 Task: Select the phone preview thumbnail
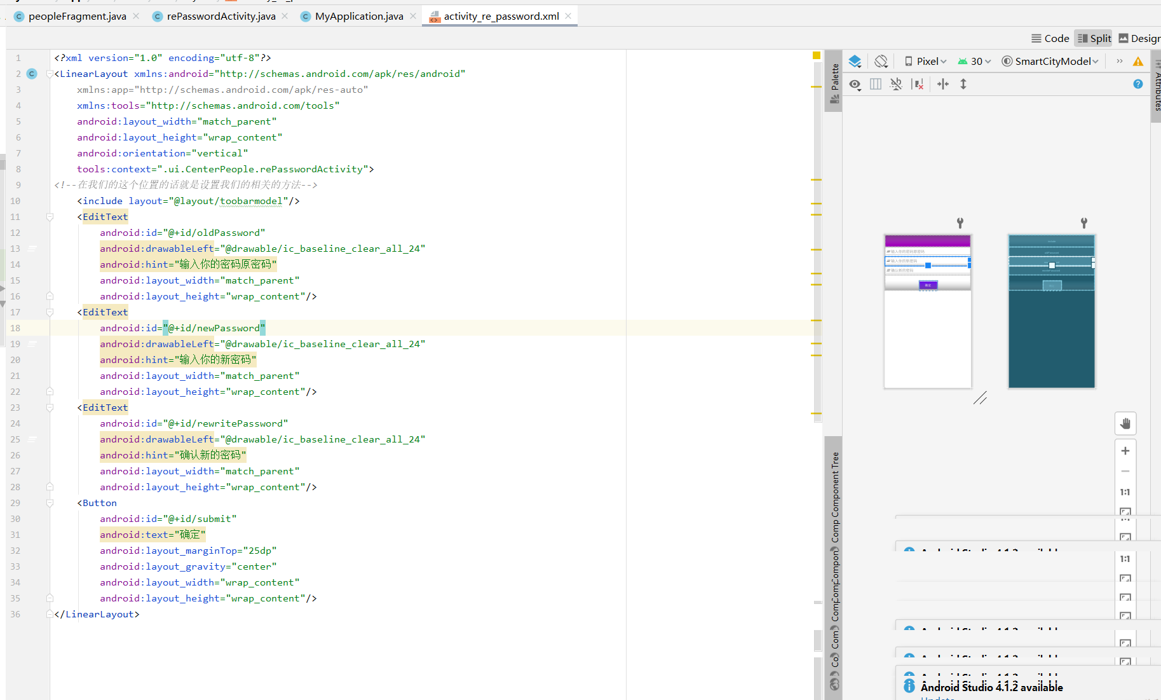tap(927, 312)
